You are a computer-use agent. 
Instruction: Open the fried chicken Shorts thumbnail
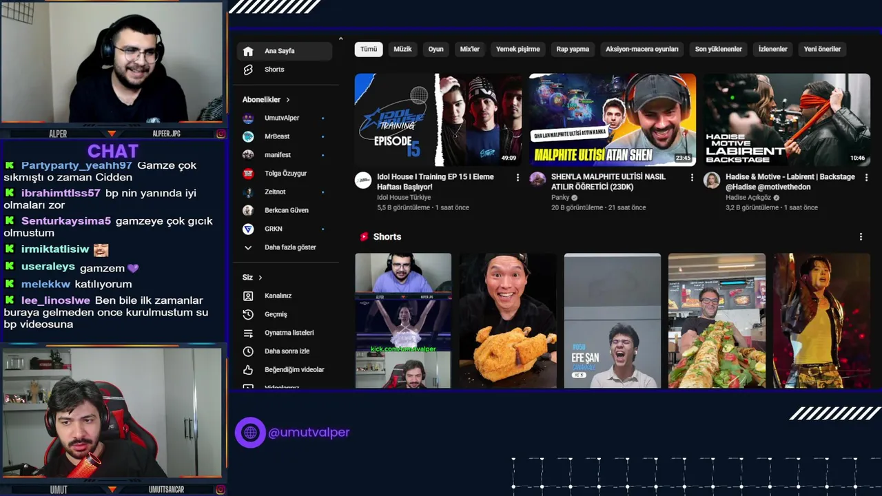click(508, 320)
